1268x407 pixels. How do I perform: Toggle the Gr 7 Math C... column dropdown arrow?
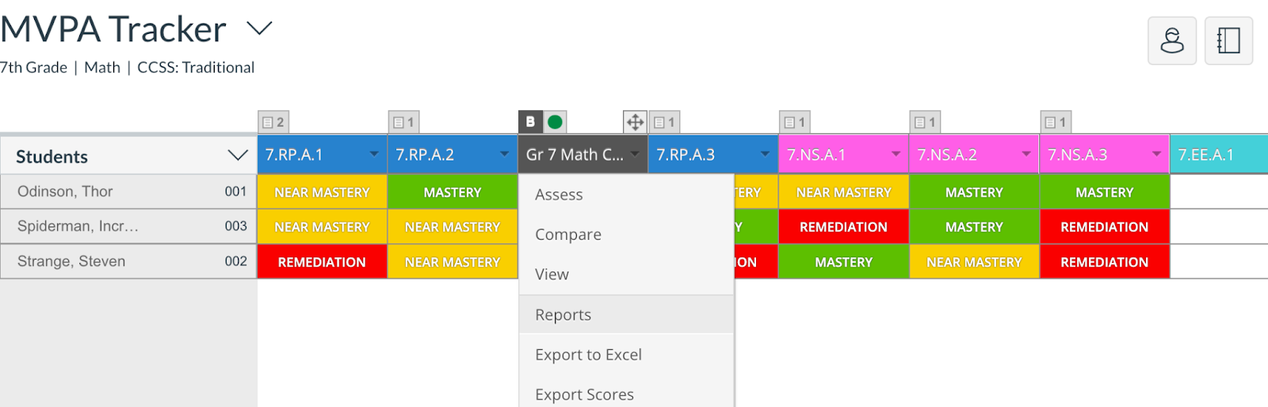pos(635,154)
